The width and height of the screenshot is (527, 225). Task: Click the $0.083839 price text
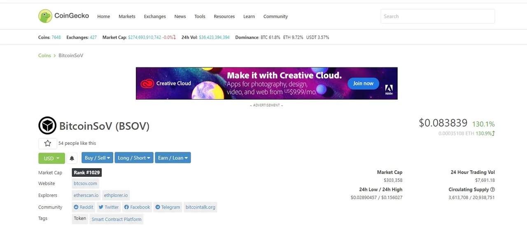443,123
